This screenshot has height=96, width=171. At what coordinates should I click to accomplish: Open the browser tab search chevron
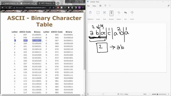[x=68, y=2]
